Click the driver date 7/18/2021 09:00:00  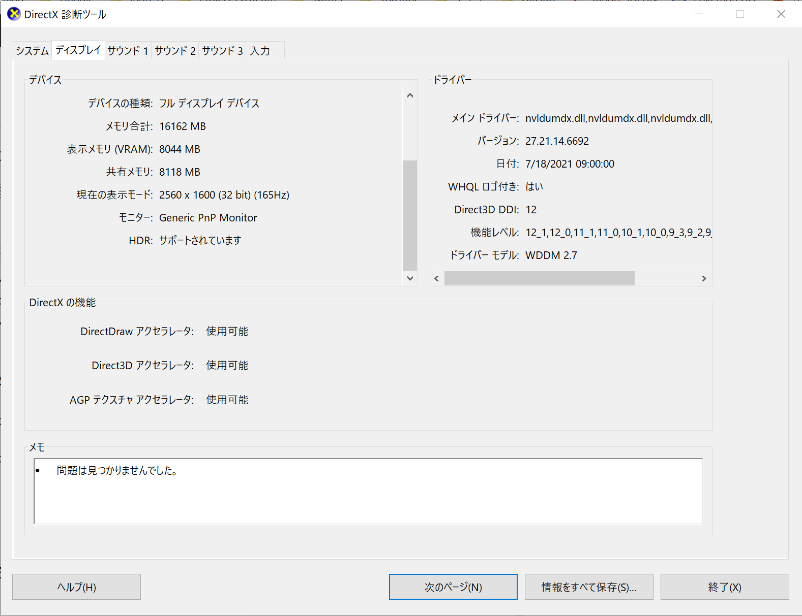(570, 164)
